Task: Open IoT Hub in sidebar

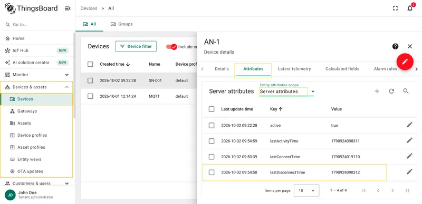Action: 36,50
